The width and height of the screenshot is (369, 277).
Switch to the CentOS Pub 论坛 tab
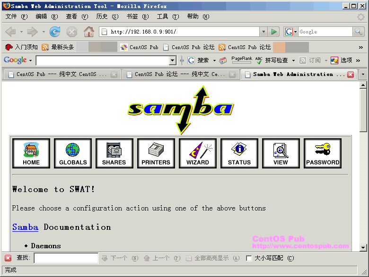[x=180, y=75]
